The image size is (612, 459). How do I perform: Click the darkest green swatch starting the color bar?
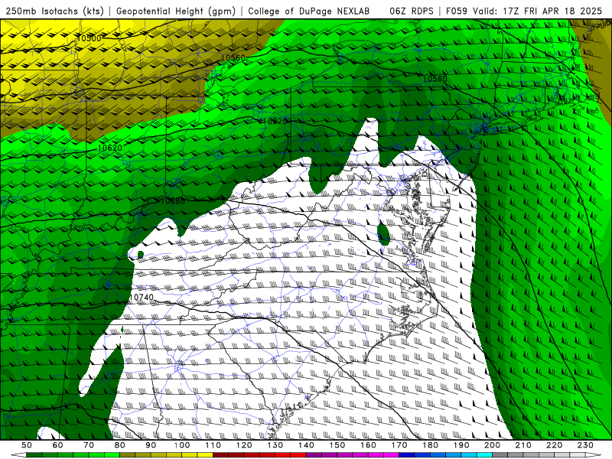[x=34, y=455]
